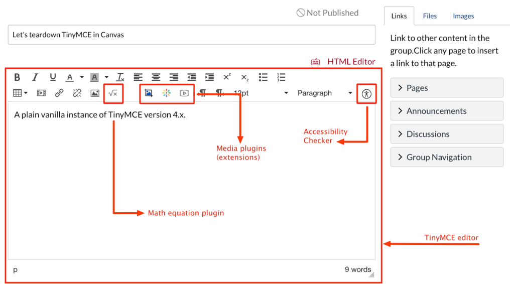Center align text
This screenshot has height=284, width=514.
(156, 77)
